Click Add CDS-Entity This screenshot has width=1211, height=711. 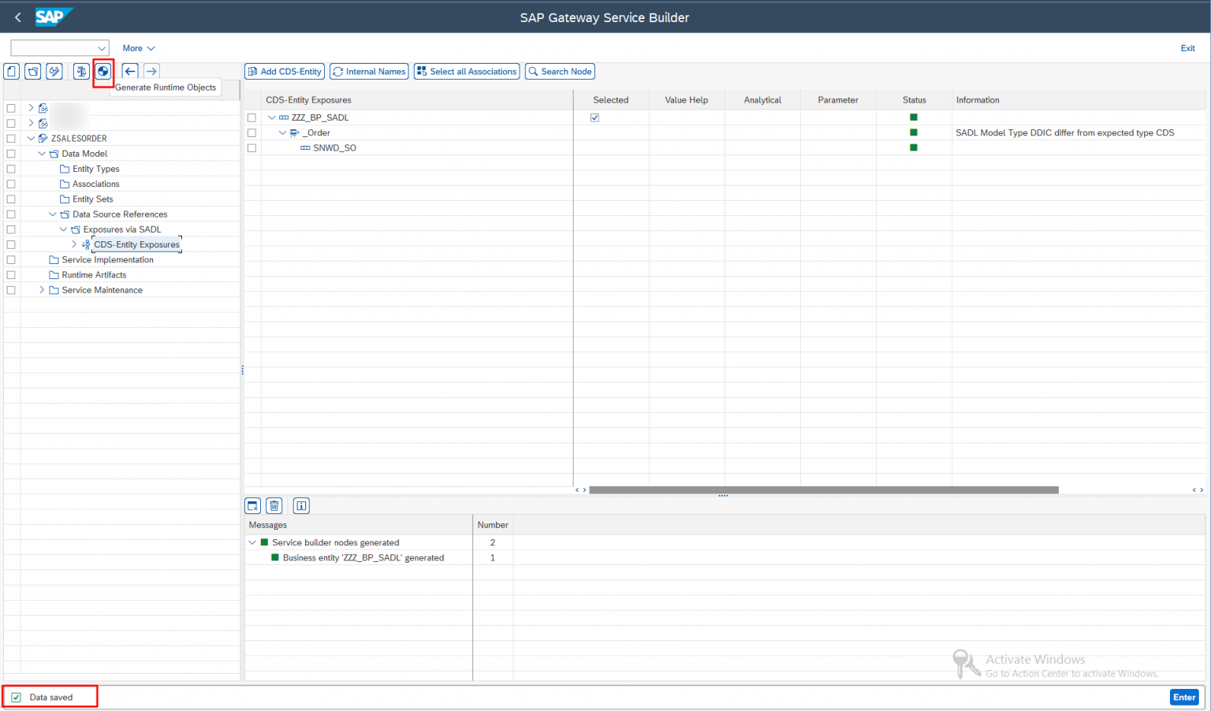pos(284,71)
